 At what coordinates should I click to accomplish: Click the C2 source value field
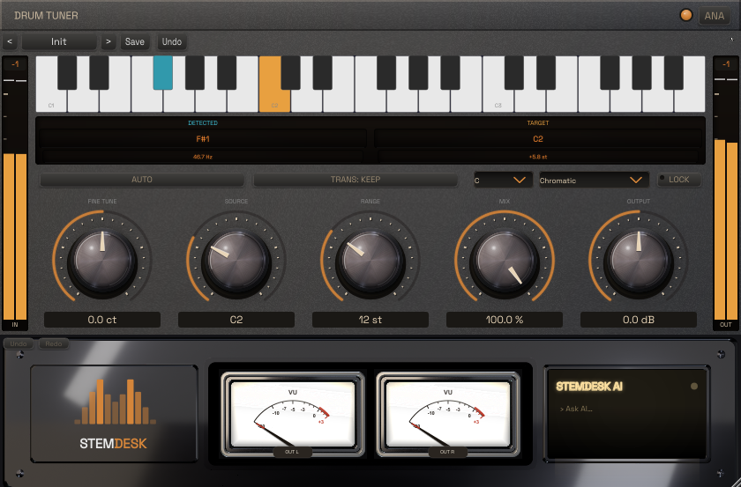click(236, 320)
